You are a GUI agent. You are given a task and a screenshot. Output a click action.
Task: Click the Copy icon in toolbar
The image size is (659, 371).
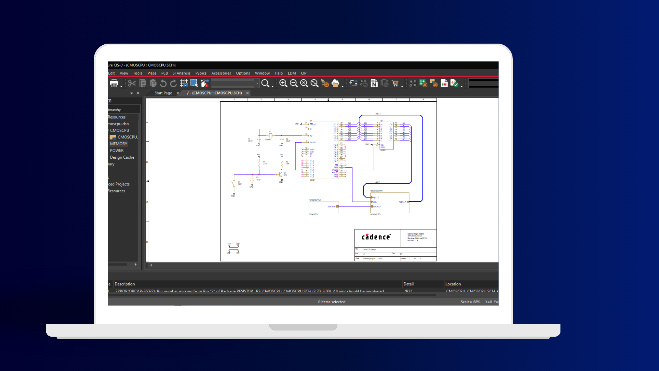click(x=143, y=83)
